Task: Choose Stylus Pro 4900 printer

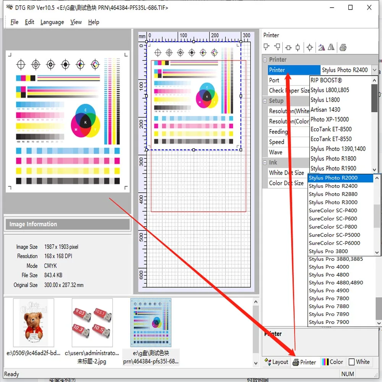Action: [x=342, y=290]
